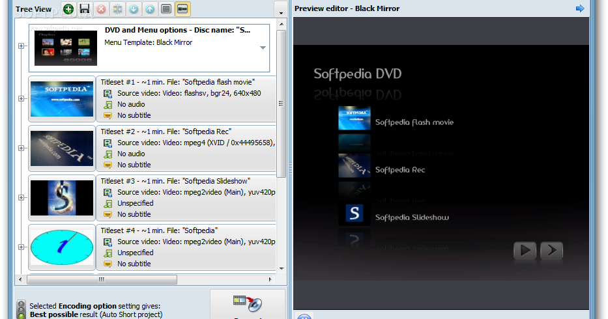Viewport: 608px width, 319px height.
Task: Click the 'Menu Template: Black Mirror' text
Action: [x=148, y=42]
